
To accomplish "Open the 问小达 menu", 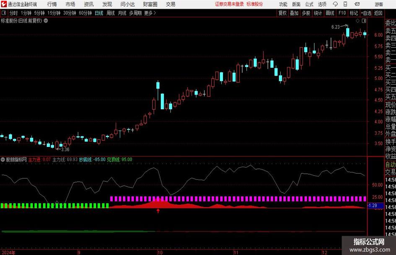I will pyautogui.click(x=127, y=4).
